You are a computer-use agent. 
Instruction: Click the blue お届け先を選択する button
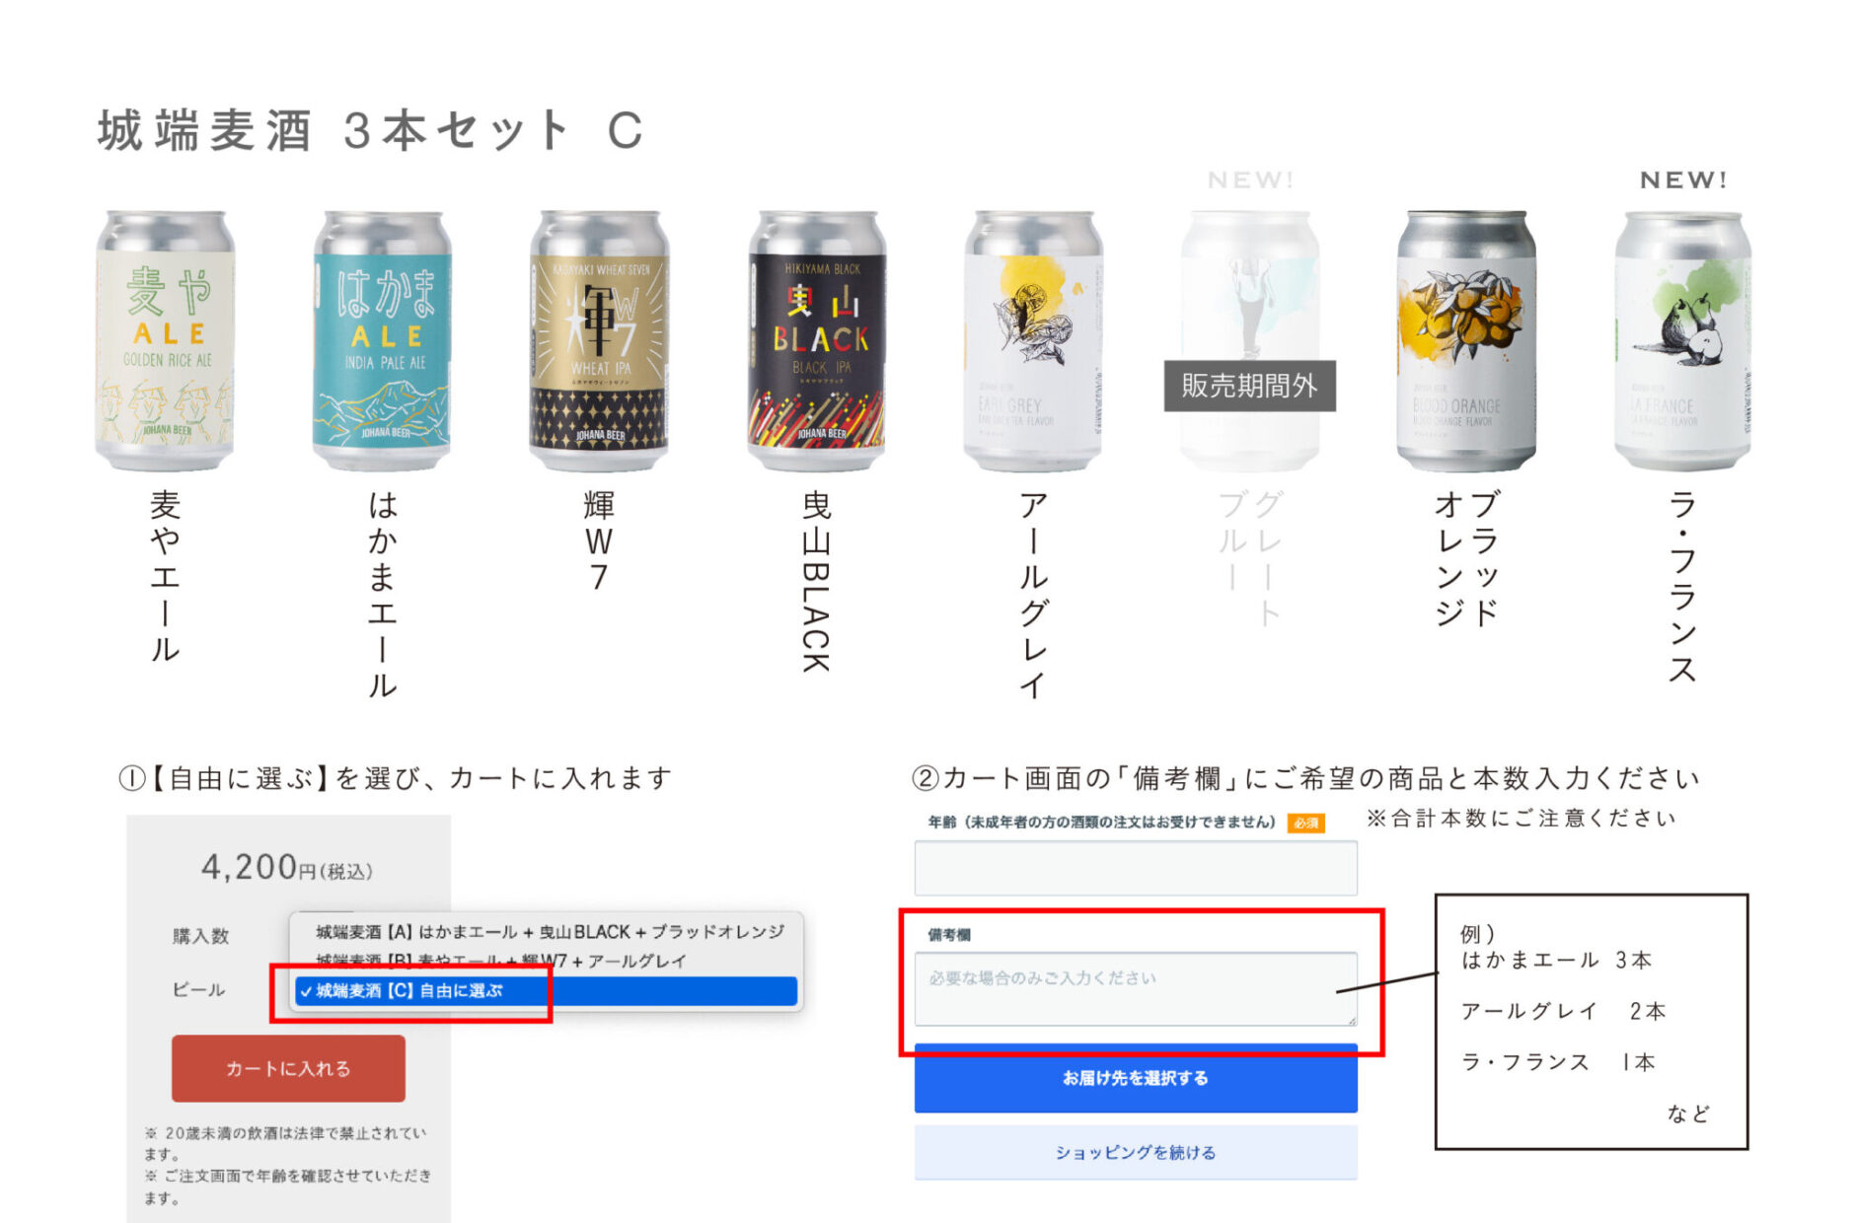[x=1136, y=1078]
